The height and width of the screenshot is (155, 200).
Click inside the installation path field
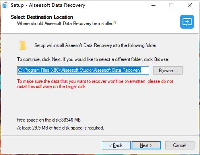point(83,70)
